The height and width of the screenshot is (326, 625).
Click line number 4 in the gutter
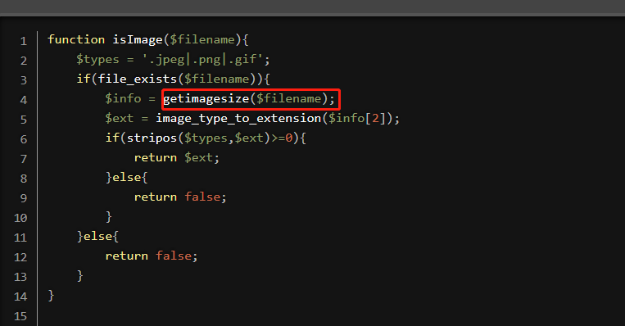(x=24, y=100)
